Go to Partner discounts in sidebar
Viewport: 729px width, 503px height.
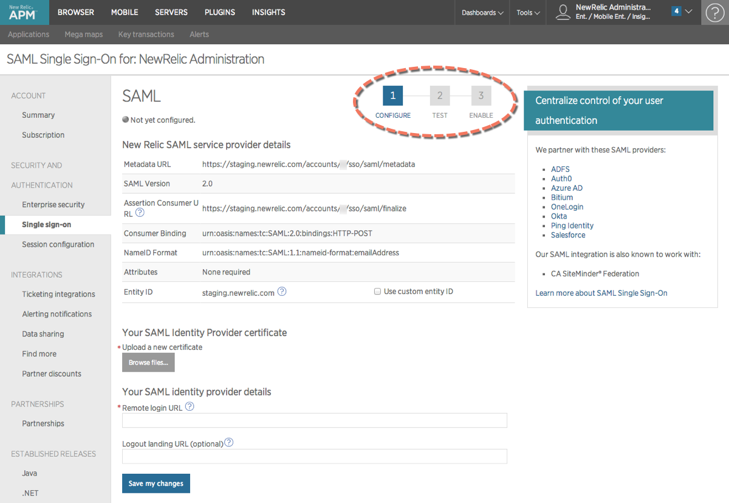click(x=52, y=374)
